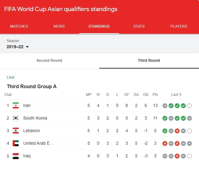This screenshot has width=199, height=169.
Task: Open the South Korea team link
Action: 35,118
